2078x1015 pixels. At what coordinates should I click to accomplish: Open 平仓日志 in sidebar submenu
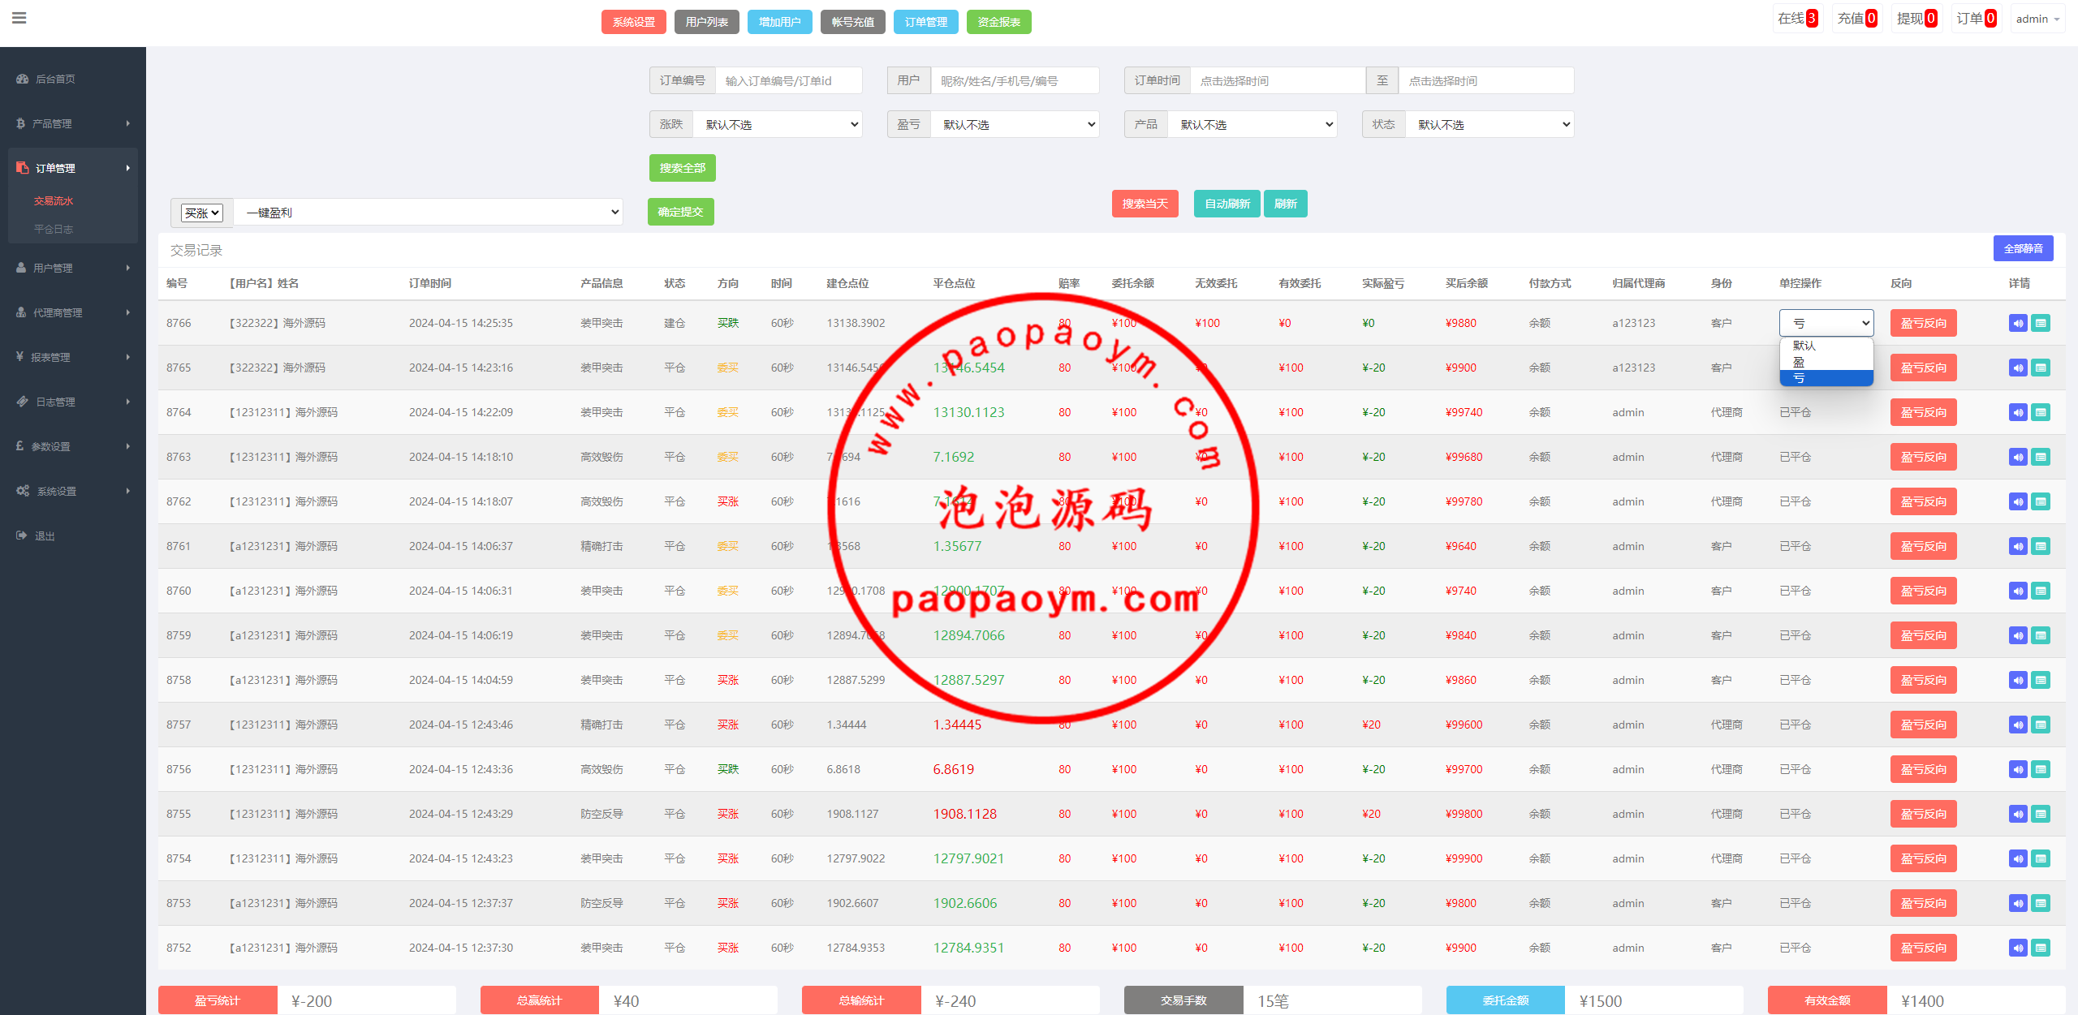(x=54, y=229)
